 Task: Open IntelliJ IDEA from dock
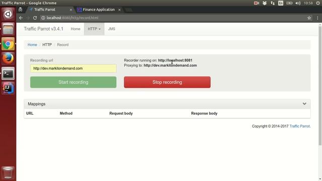point(8,88)
